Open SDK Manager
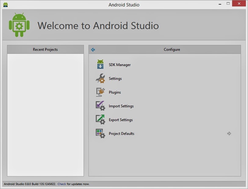 pyautogui.click(x=120, y=65)
